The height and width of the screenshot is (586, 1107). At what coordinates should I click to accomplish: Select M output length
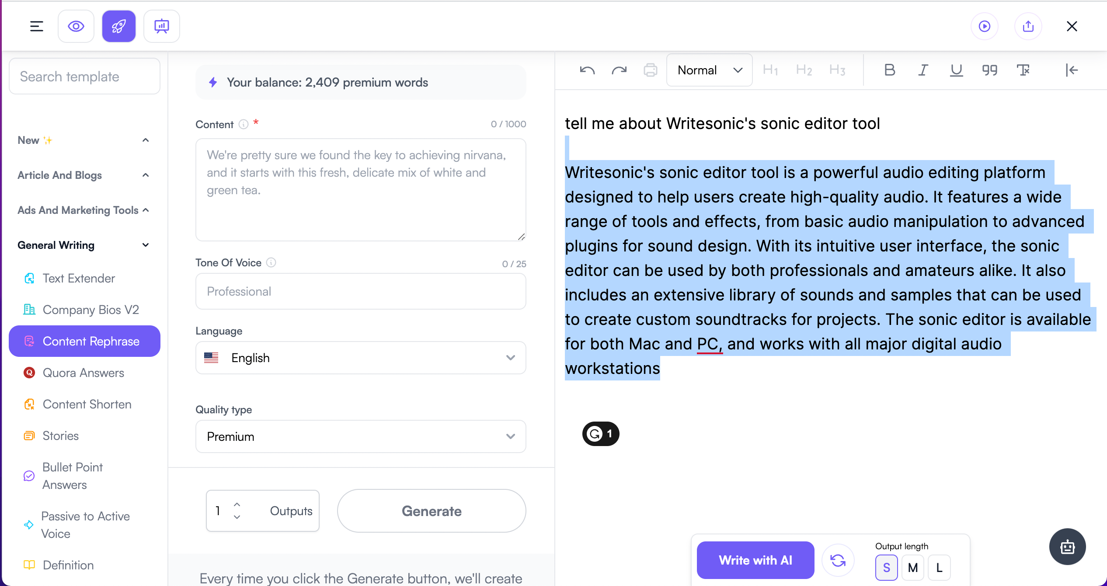tap(913, 568)
